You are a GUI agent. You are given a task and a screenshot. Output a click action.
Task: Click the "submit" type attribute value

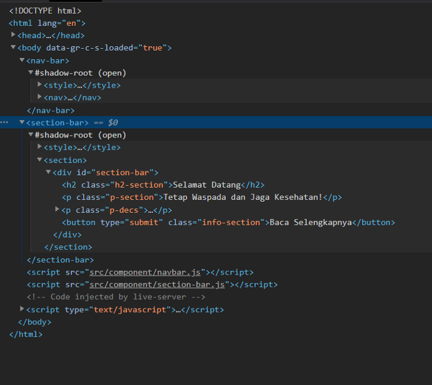[x=144, y=223]
